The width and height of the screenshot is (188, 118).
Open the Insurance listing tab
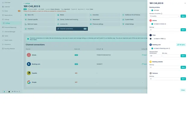point(39,29)
